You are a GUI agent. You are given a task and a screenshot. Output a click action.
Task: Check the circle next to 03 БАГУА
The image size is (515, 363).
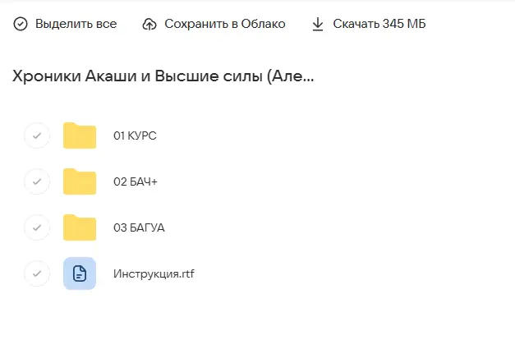37,227
